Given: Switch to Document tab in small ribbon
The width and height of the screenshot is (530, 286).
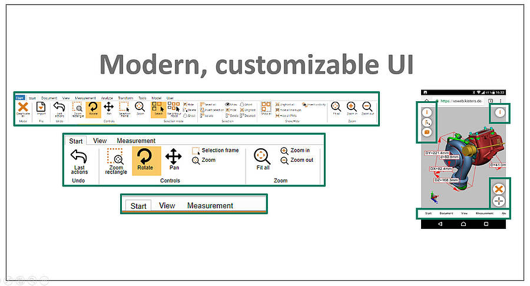Looking at the screenshot, I should click(49, 98).
